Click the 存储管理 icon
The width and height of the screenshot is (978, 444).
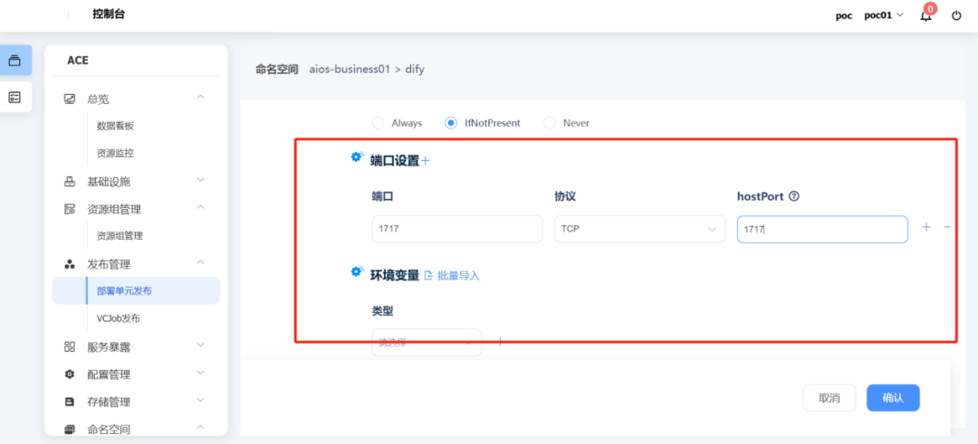click(x=70, y=401)
